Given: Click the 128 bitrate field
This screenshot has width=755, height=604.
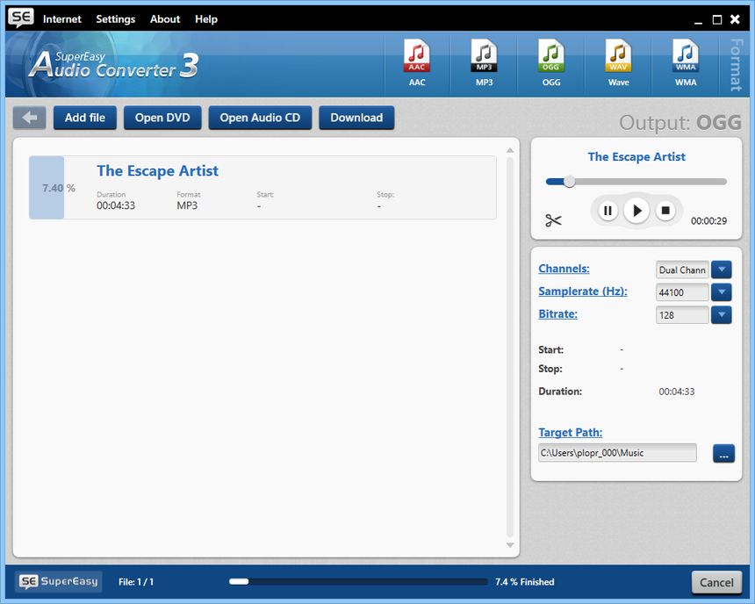Looking at the screenshot, I should [682, 315].
